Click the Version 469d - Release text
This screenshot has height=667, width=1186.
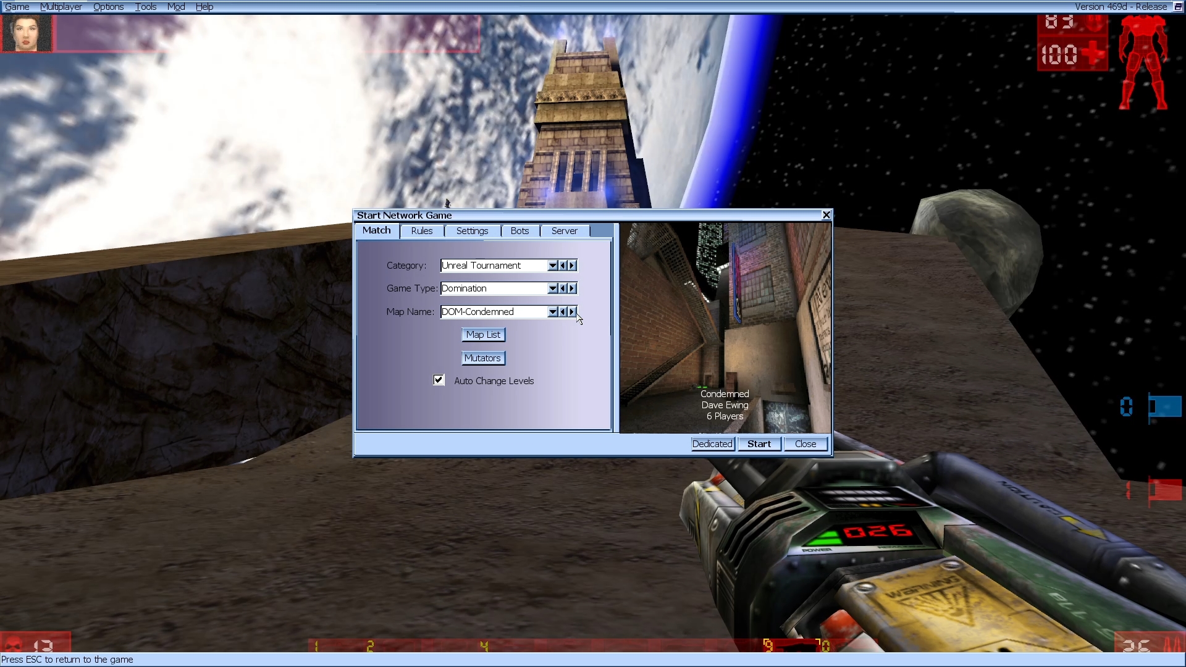[x=1121, y=7]
